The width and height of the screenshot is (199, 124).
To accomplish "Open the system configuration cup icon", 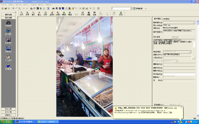I will pyautogui.click(x=8, y=67).
